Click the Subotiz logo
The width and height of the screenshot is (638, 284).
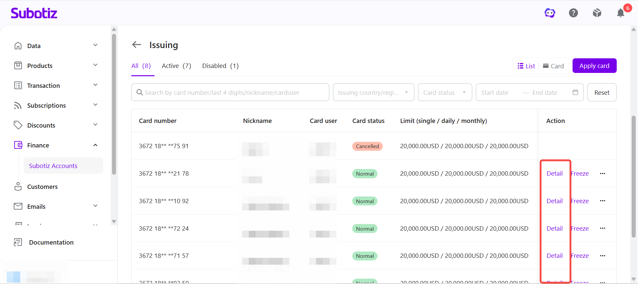(34, 13)
